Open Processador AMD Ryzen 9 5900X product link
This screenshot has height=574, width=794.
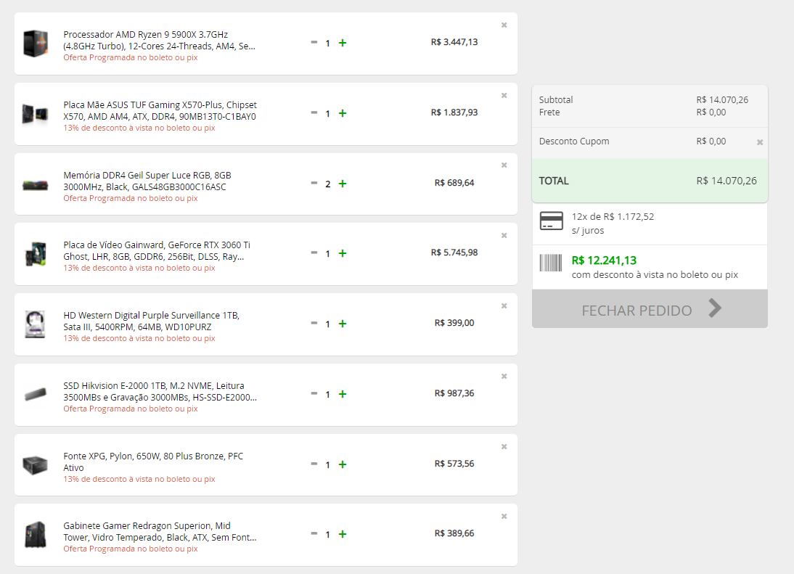[x=159, y=41]
